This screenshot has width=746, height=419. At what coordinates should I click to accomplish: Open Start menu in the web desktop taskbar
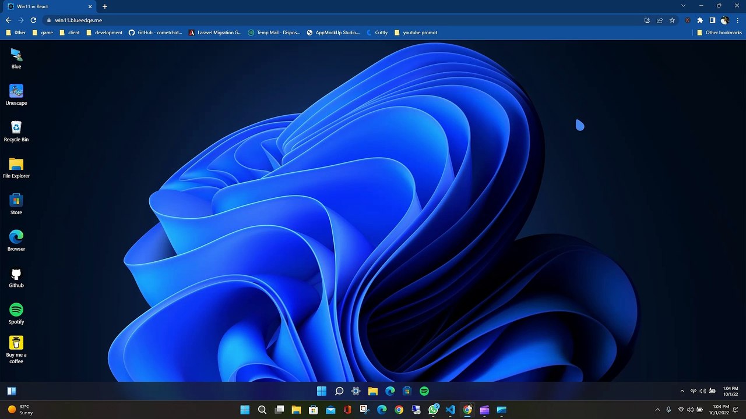click(322, 391)
